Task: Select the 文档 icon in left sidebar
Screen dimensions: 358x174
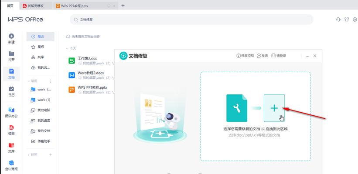Action: click(x=11, y=71)
